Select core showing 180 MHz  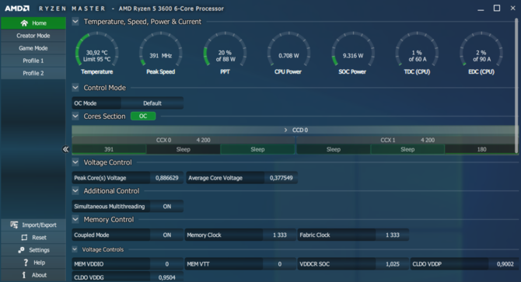481,149
